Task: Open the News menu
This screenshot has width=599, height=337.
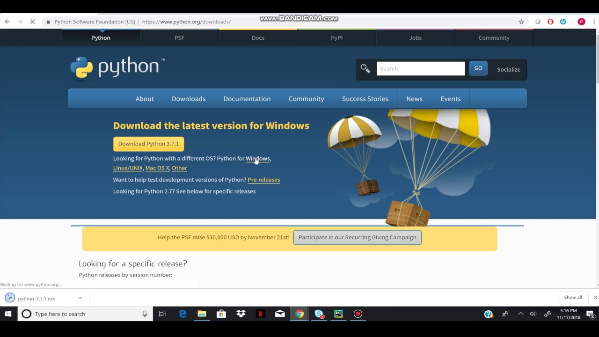Action: pos(414,99)
